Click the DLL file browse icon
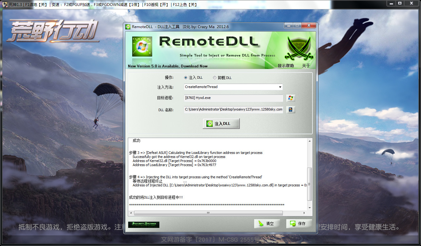 coord(291,110)
